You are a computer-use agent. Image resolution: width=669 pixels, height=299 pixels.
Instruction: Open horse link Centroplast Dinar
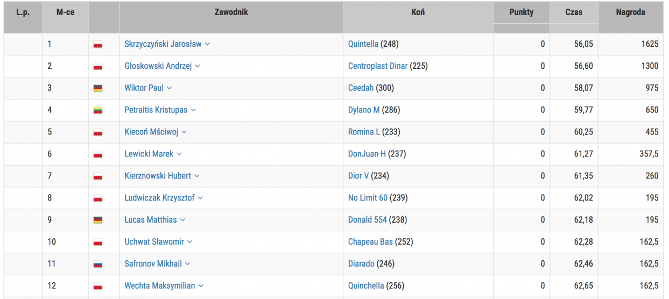point(378,66)
